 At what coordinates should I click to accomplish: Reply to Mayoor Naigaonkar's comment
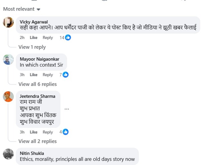[48, 75]
